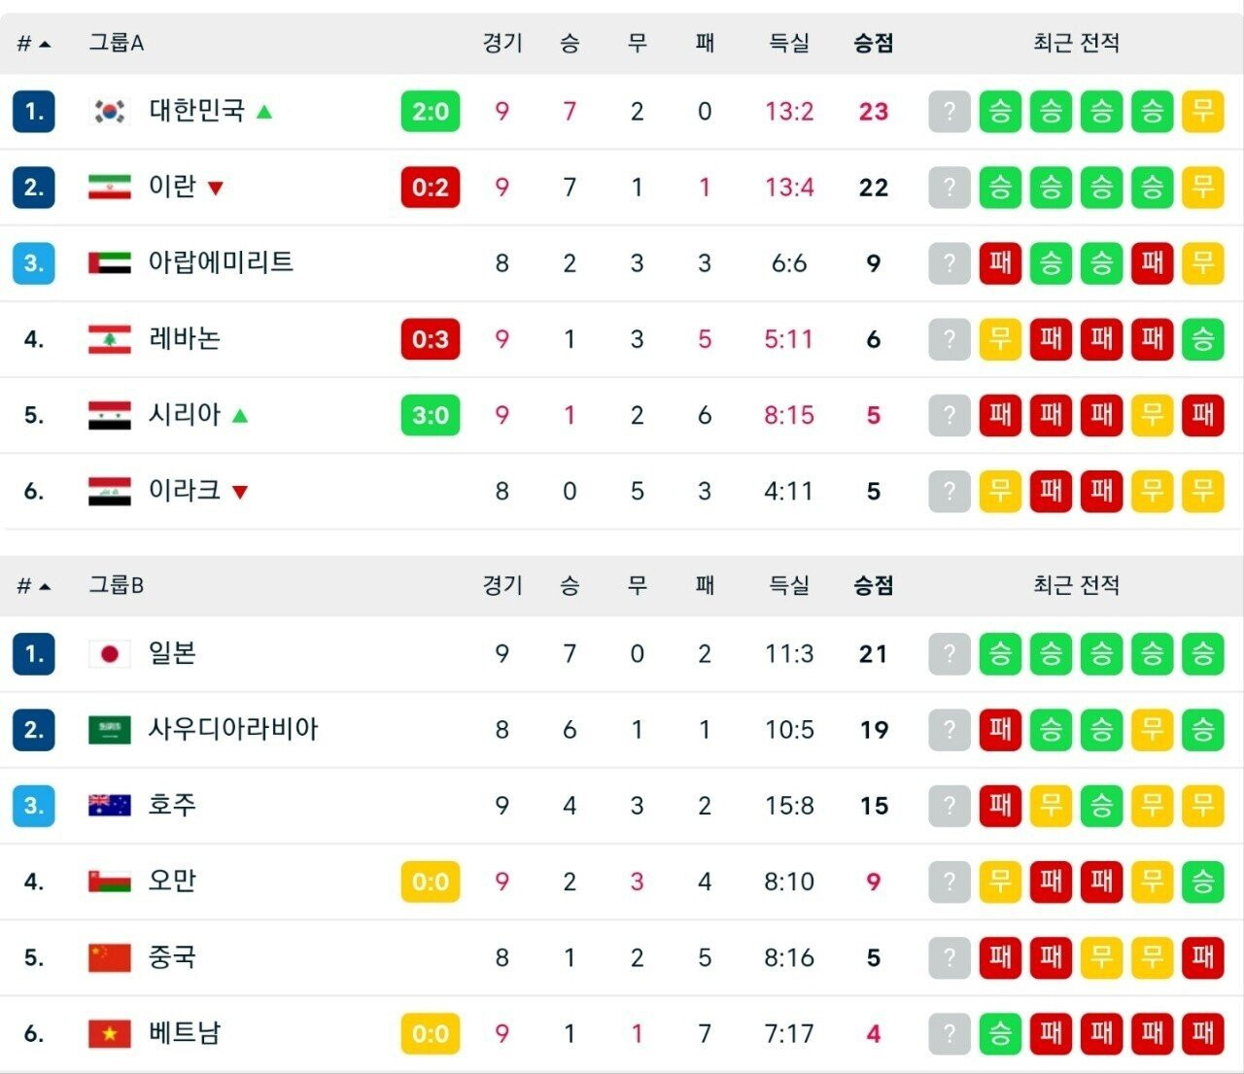Open the 사우디아라비아 team link
The image size is (1244, 1074).
[x=233, y=729]
